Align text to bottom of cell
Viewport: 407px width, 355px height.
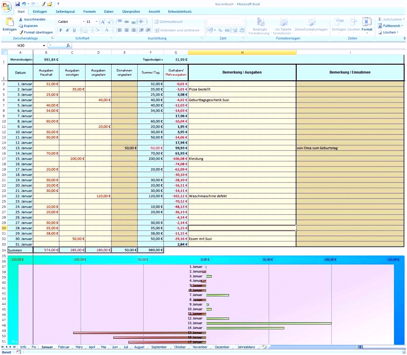[134, 22]
